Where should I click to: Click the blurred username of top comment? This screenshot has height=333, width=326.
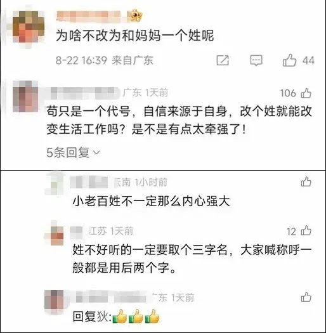point(89,16)
